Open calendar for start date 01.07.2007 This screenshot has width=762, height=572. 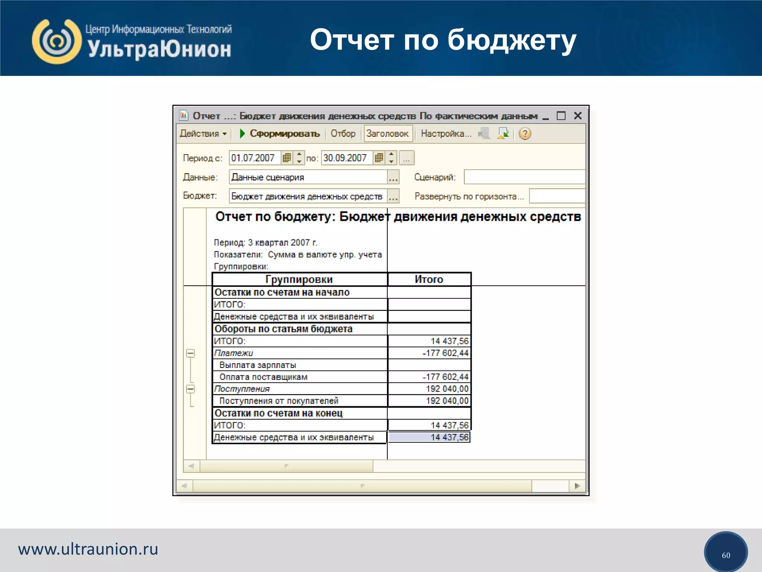click(x=286, y=158)
